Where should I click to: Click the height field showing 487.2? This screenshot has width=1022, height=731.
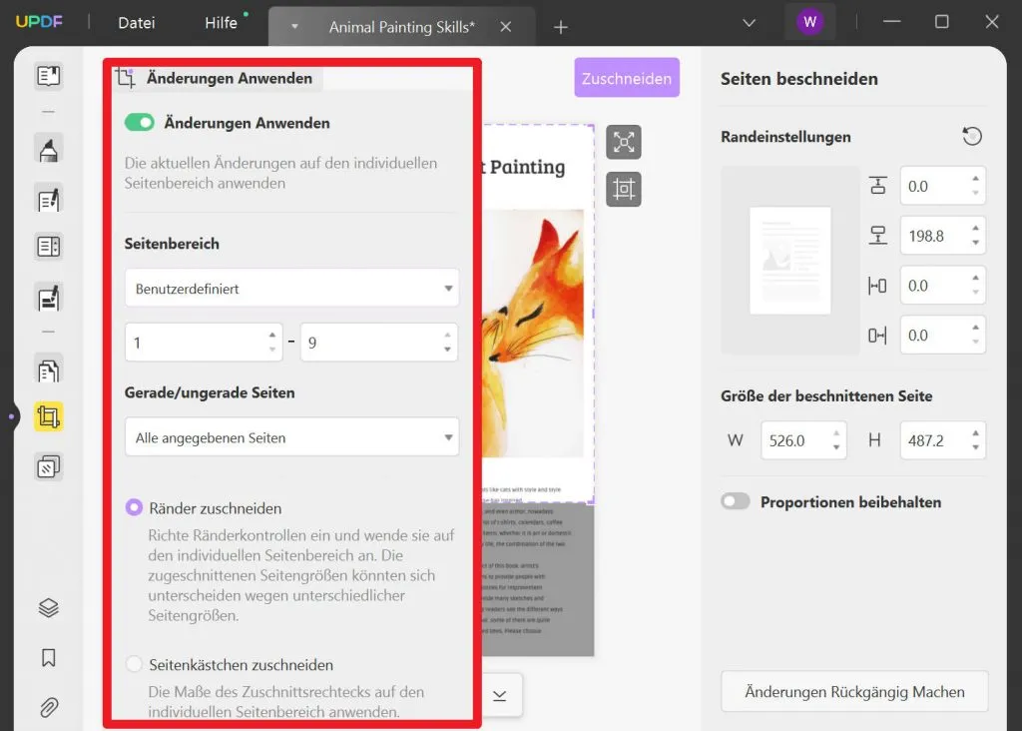[x=942, y=440]
